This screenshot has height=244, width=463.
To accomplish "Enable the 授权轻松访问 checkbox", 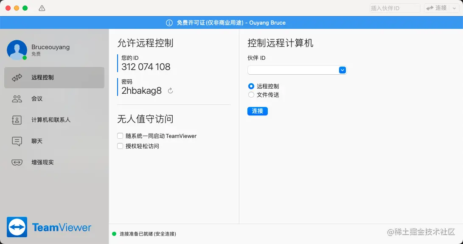I will coord(120,146).
